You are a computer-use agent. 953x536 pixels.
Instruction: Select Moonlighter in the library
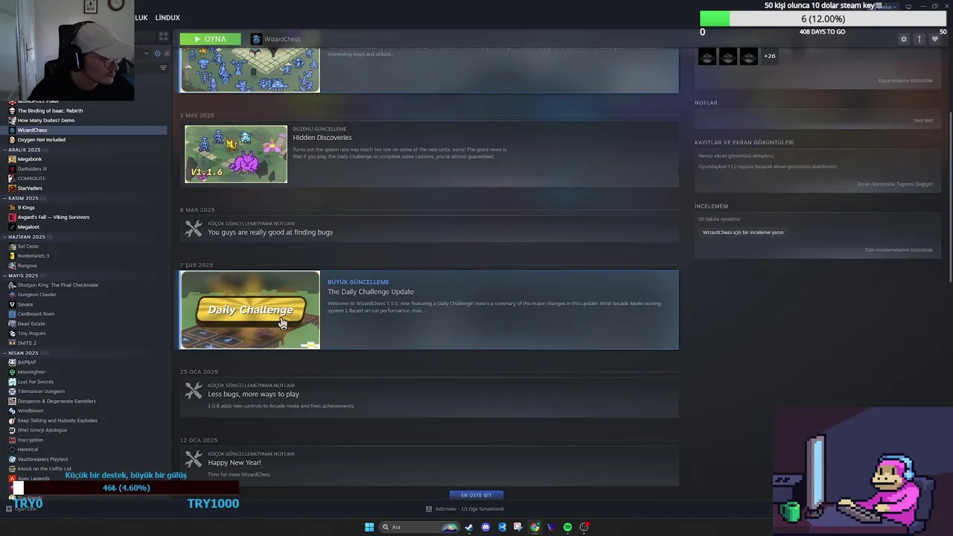point(31,372)
